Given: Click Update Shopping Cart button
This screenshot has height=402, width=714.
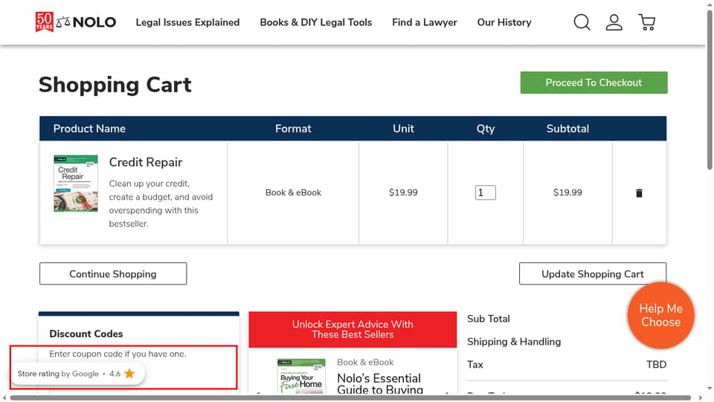Looking at the screenshot, I should click(x=593, y=273).
